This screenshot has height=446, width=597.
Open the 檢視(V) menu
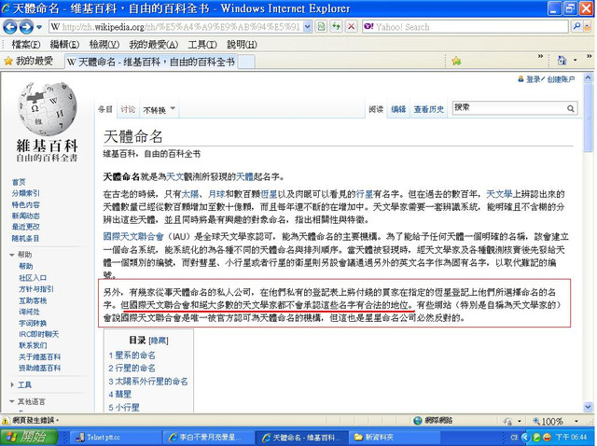104,45
